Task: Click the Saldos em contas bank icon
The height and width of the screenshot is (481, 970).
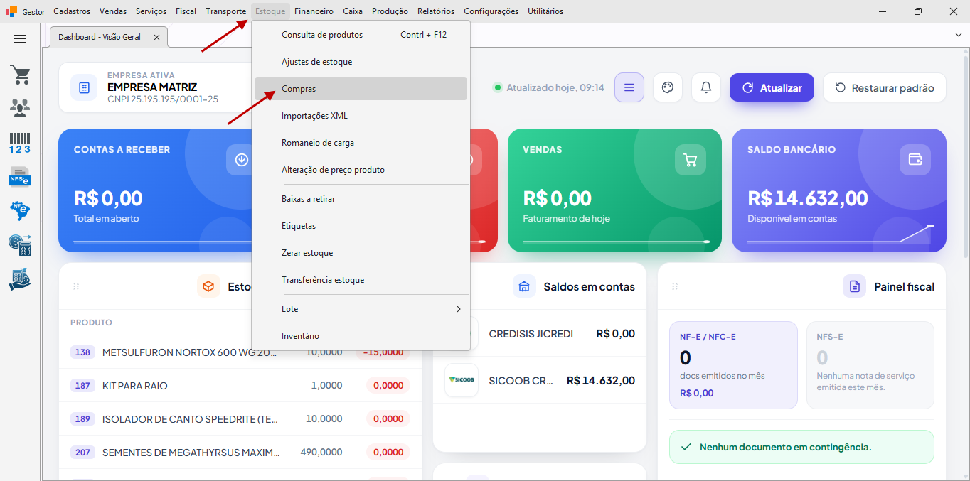Action: point(524,286)
